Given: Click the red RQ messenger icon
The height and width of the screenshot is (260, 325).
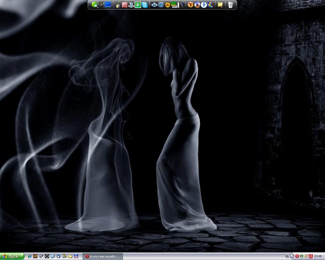Looking at the screenshot, I should (x=125, y=5).
